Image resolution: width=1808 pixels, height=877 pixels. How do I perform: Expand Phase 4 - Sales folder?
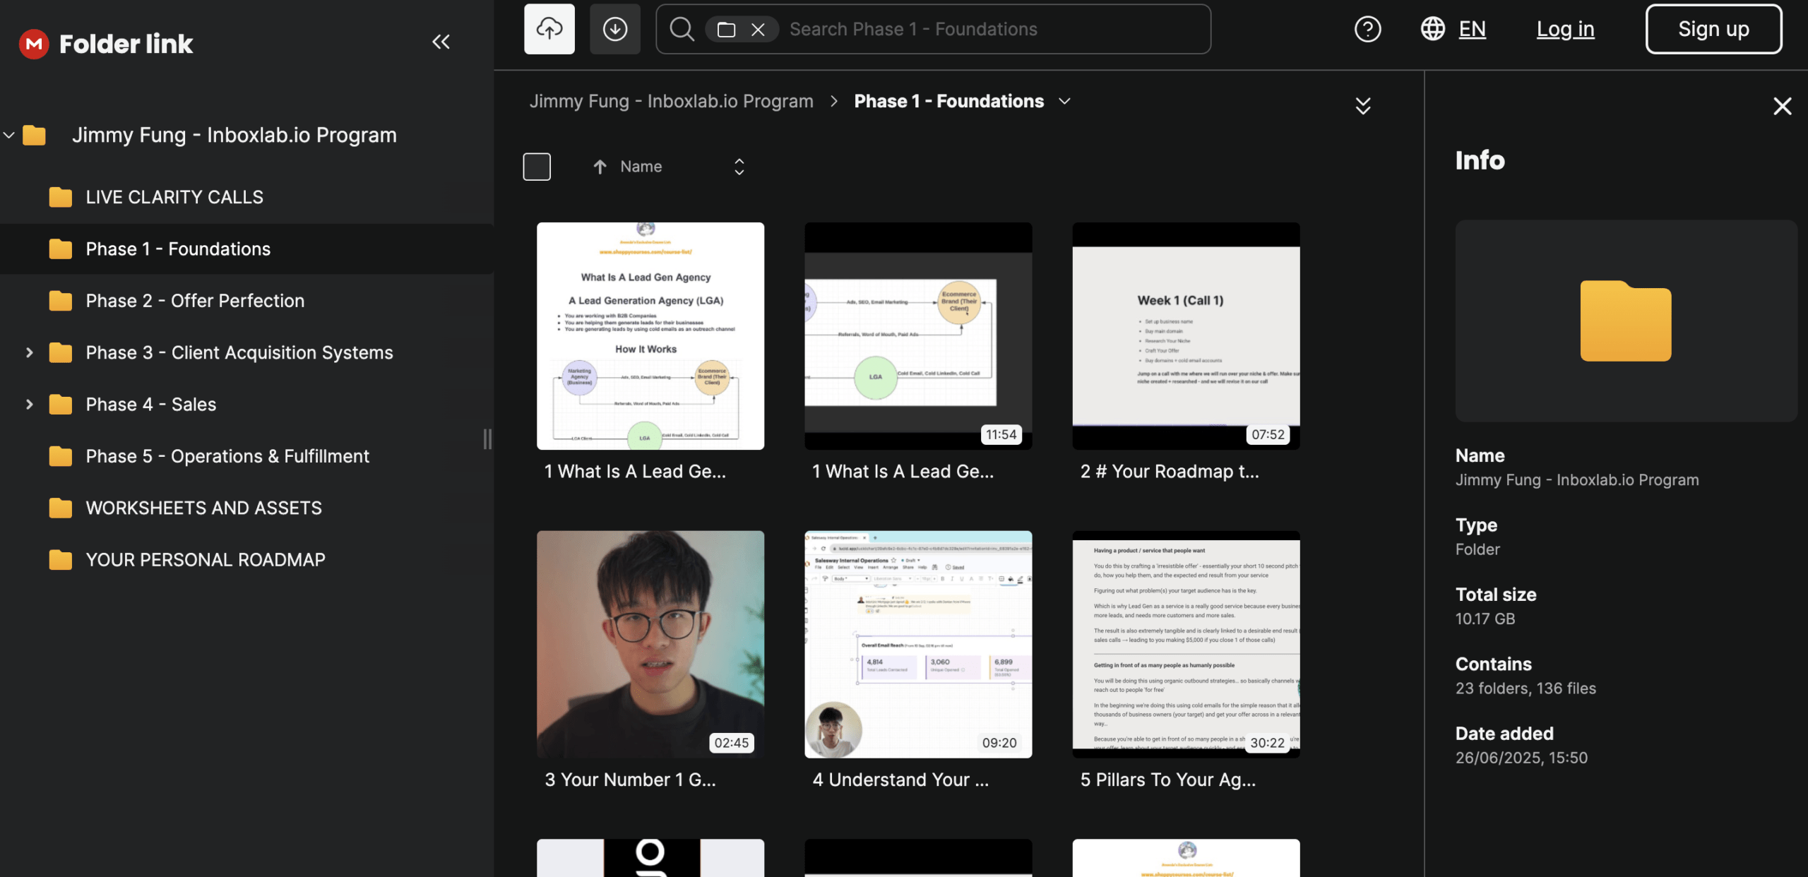(29, 404)
